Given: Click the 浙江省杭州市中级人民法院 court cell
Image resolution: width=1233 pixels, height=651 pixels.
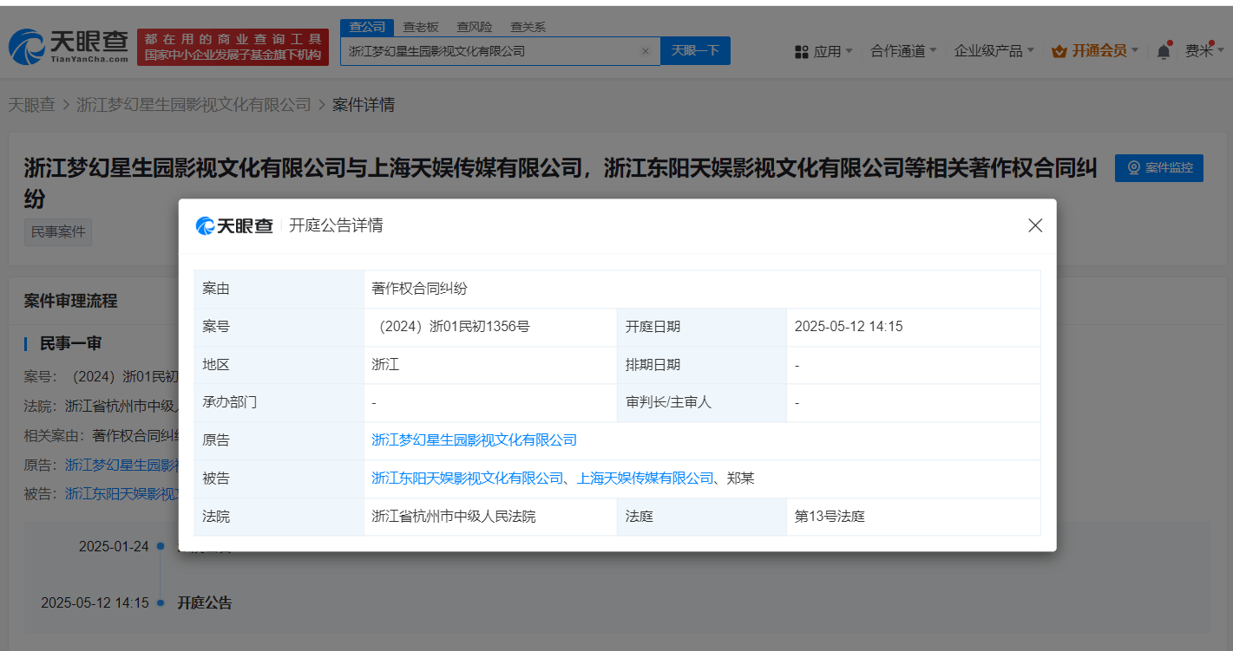Looking at the screenshot, I should tap(490, 517).
